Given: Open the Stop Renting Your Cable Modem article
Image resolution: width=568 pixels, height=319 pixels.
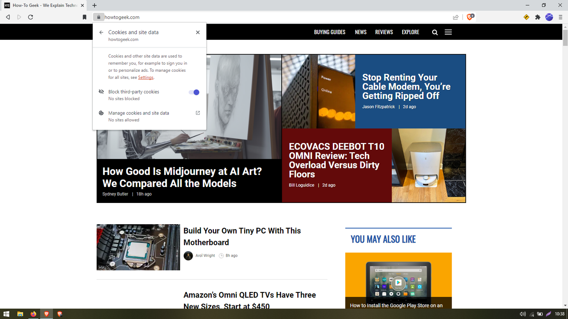Looking at the screenshot, I should (406, 86).
